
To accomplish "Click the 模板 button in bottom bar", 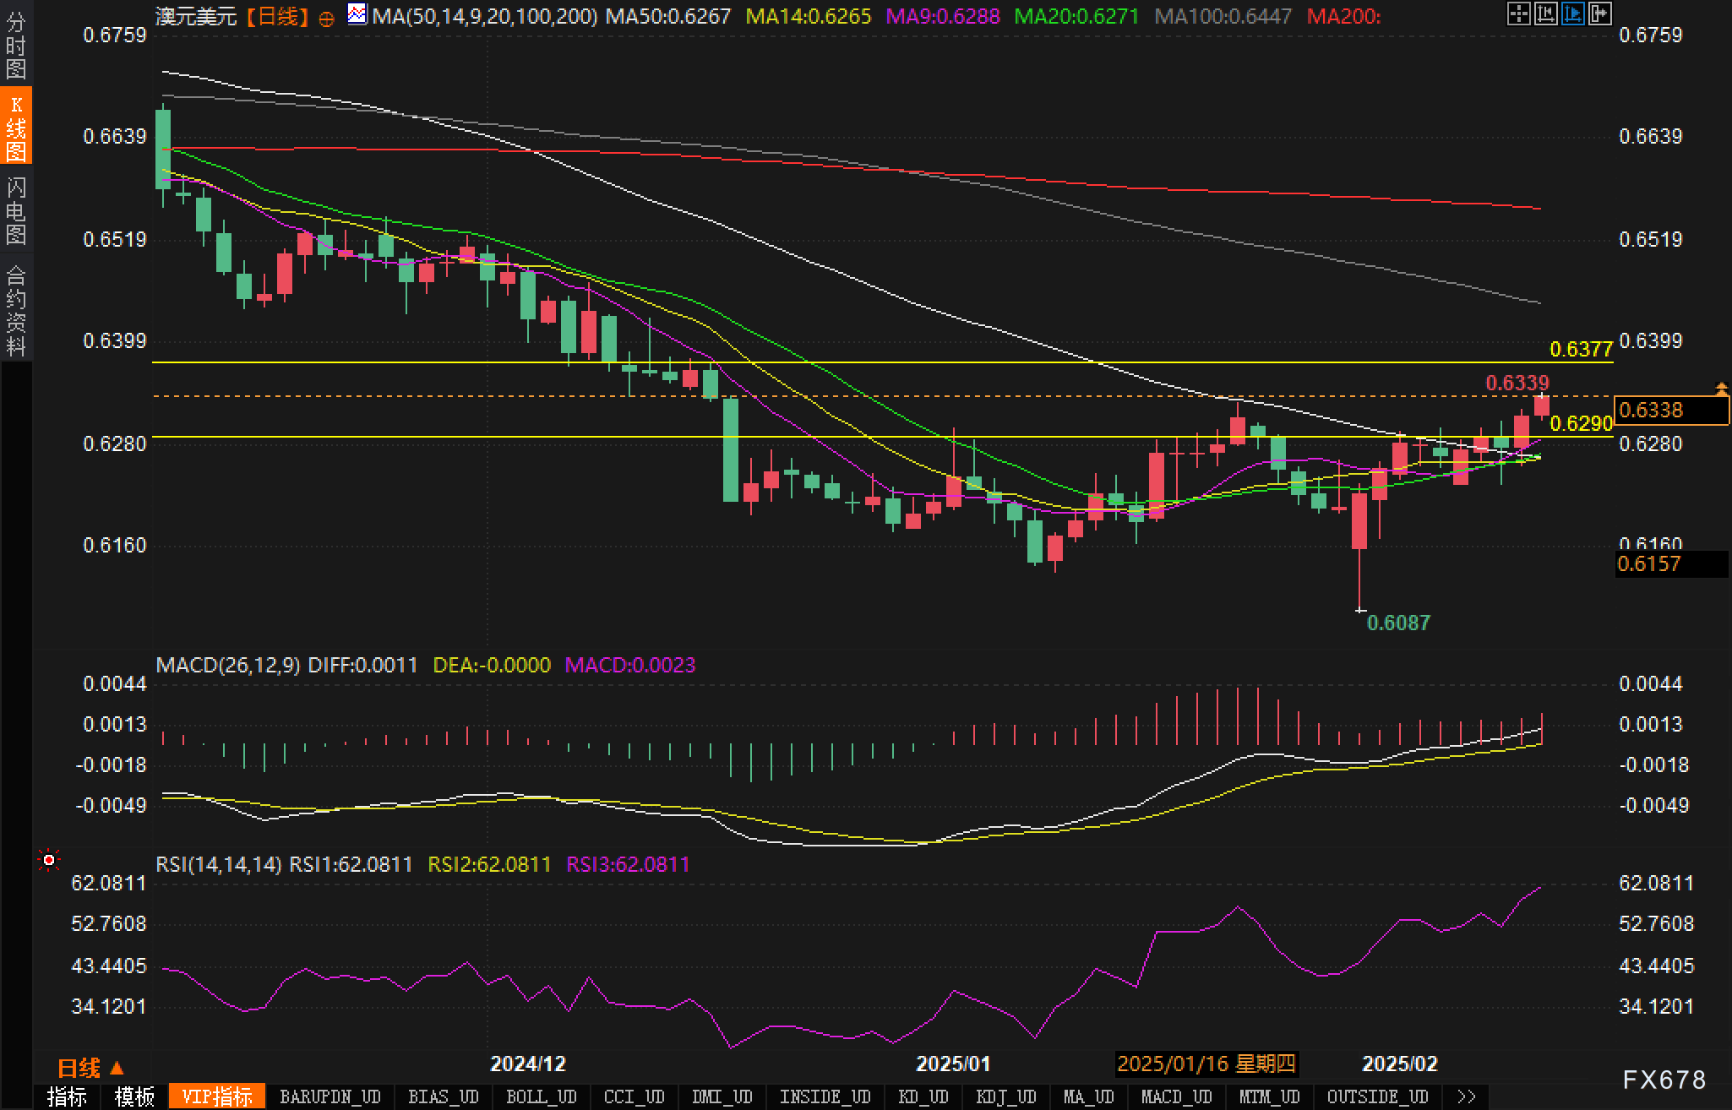I will point(134,1096).
